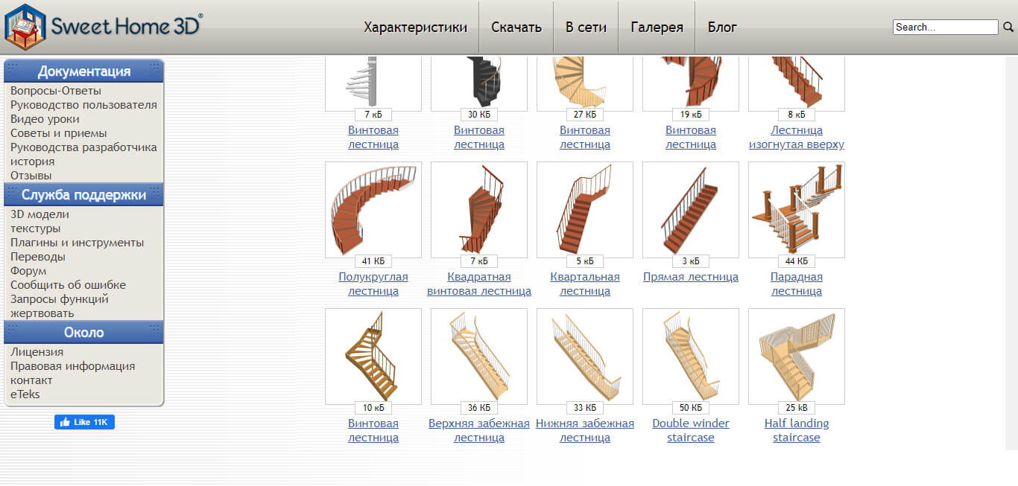Open the semicircular staircase model thumbnail
The image size is (1018, 486).
(x=373, y=210)
